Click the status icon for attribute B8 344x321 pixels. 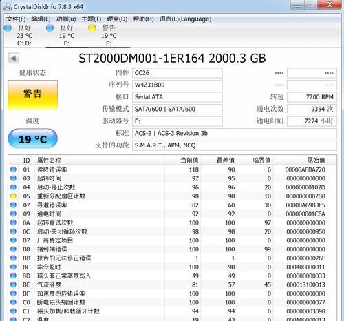tap(13, 249)
